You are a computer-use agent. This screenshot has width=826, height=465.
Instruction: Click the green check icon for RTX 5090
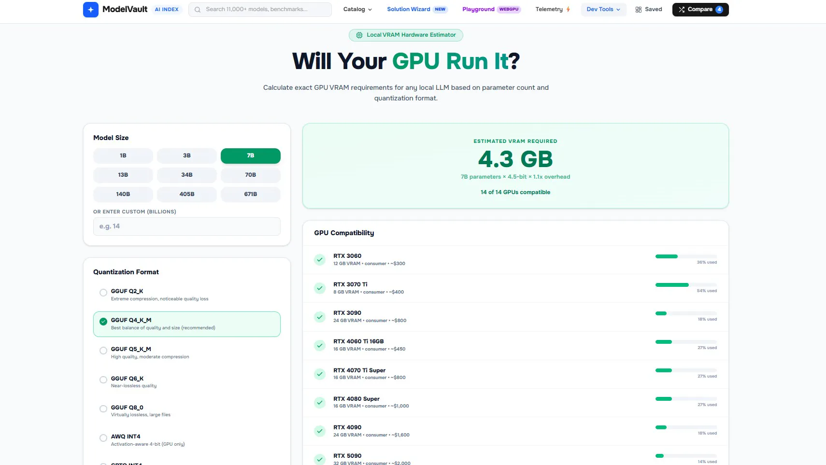pos(320,459)
